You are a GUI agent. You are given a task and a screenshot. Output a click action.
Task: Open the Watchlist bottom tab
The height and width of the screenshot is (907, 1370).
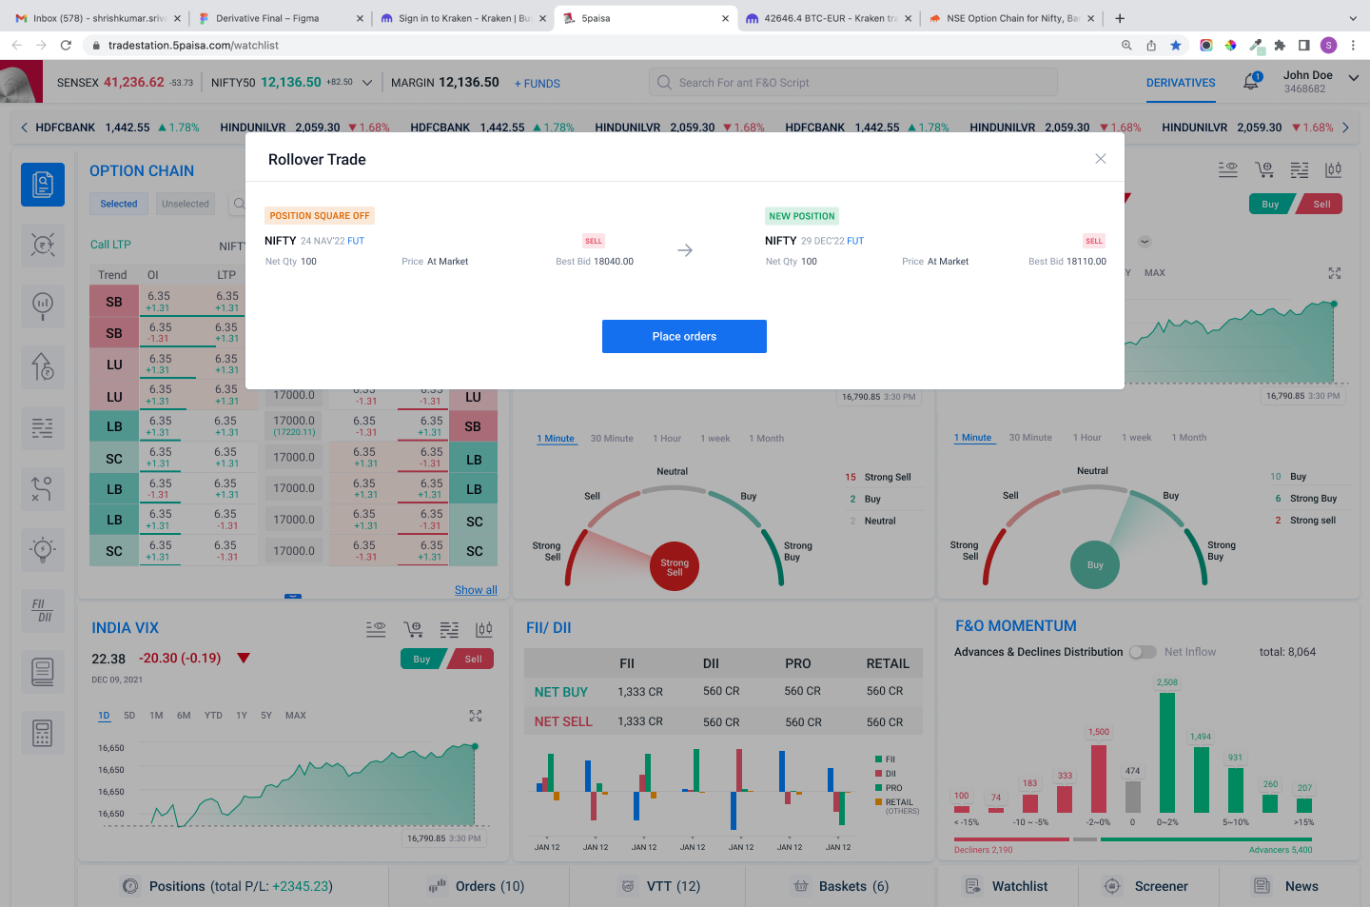pyautogui.click(x=1007, y=886)
